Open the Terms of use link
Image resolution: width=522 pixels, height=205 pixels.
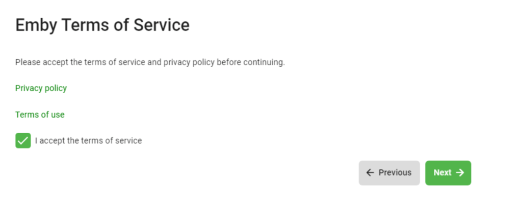point(40,114)
